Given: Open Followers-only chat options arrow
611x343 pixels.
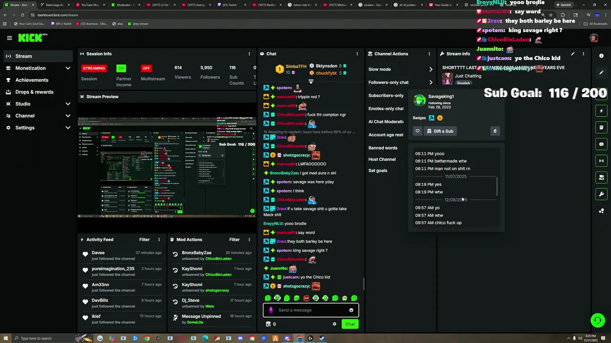Looking at the screenshot, I should [x=431, y=82].
